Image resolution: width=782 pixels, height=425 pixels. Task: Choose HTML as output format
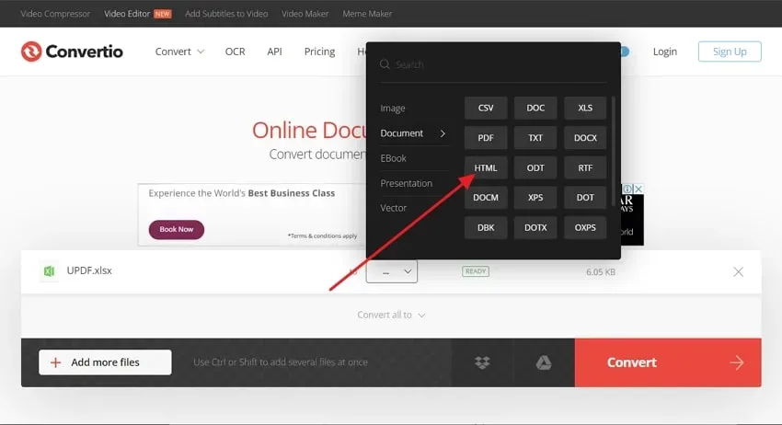click(x=486, y=167)
